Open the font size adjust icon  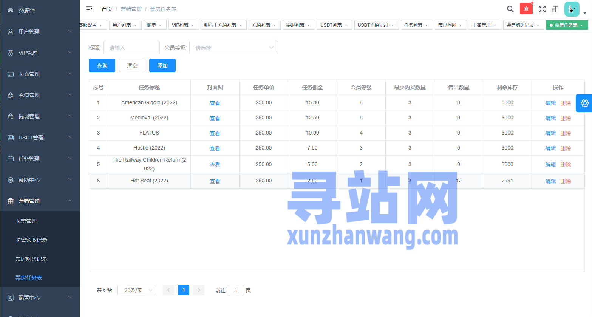pos(555,9)
